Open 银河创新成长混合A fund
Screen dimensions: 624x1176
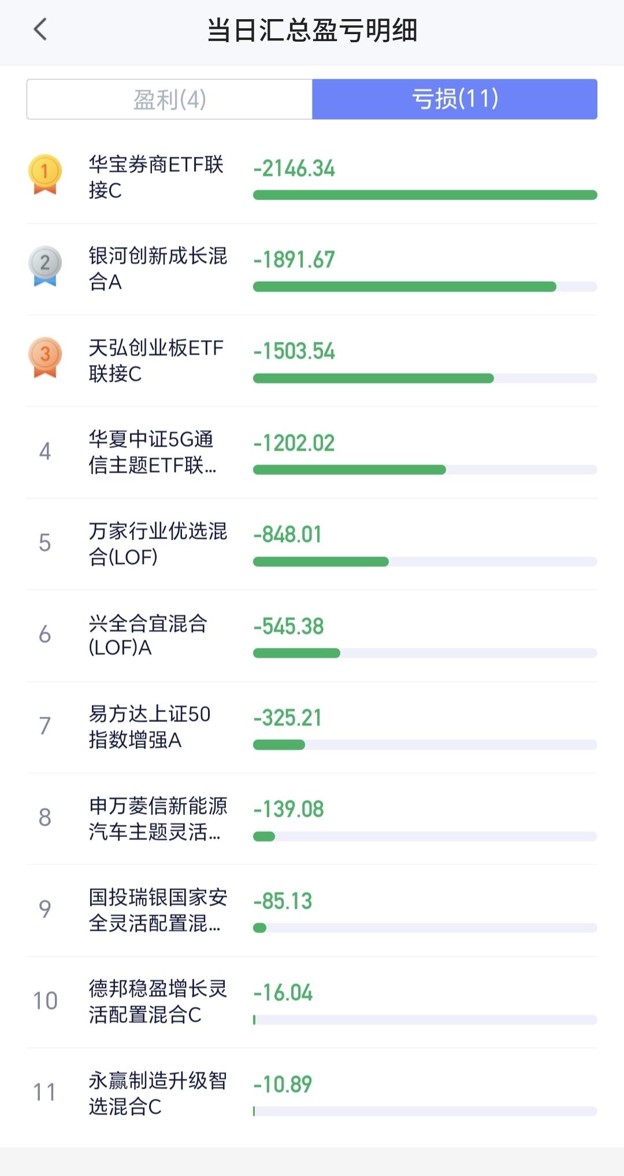157,268
